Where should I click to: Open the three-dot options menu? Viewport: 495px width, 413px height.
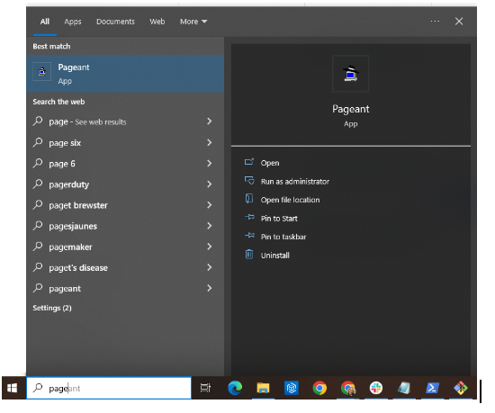pyautogui.click(x=435, y=21)
